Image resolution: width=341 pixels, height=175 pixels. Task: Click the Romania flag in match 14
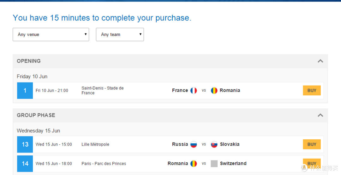tap(194, 163)
